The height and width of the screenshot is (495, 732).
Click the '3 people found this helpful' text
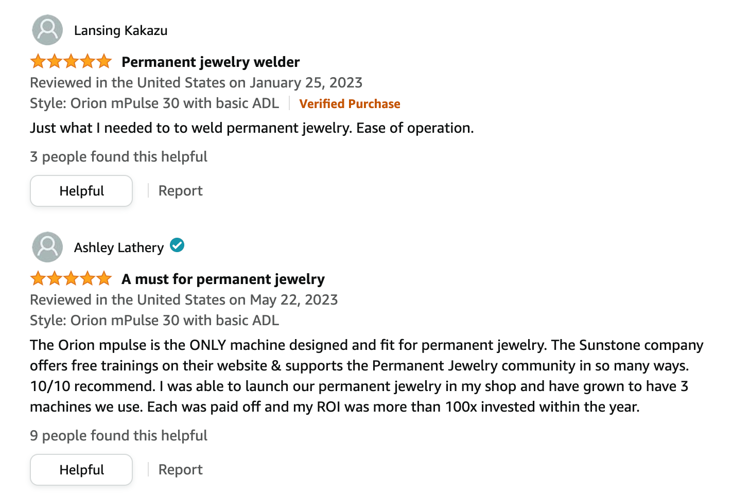(x=118, y=157)
